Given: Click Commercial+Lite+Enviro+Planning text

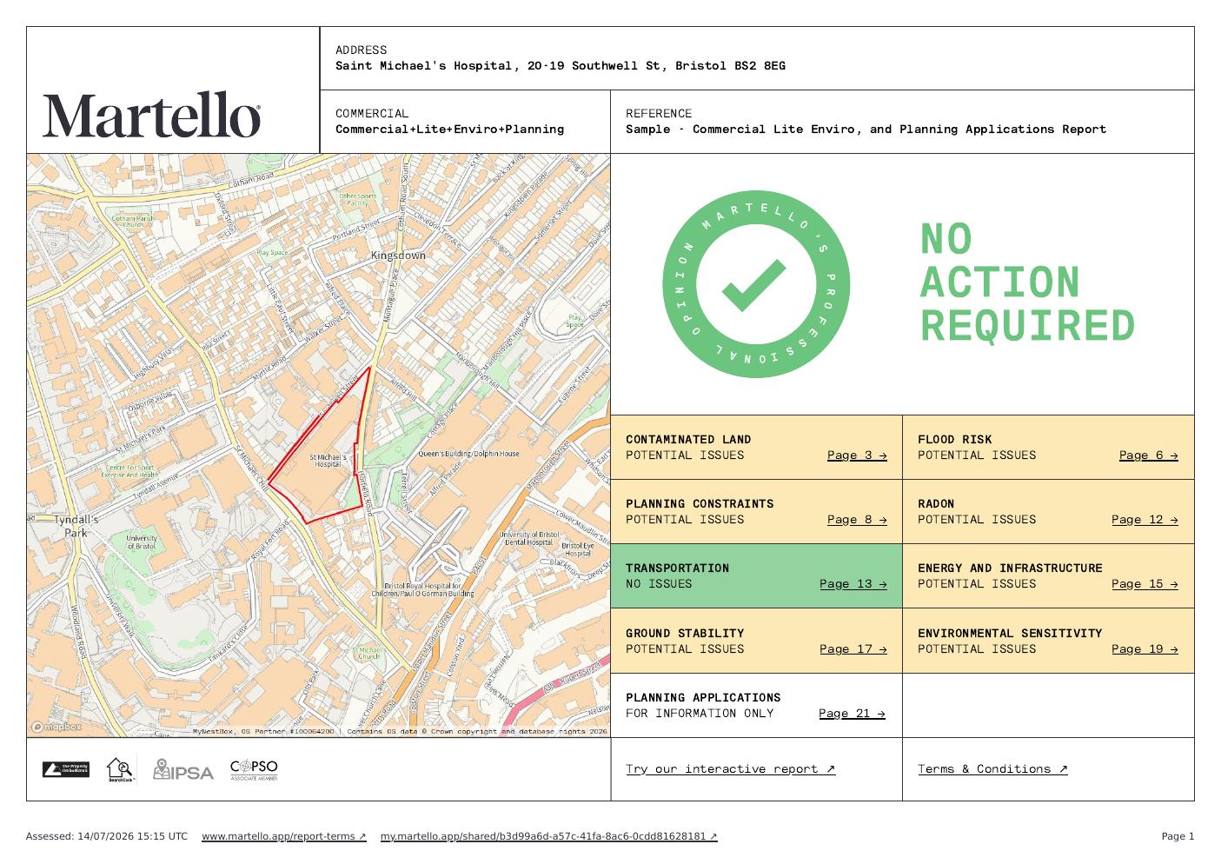Looking at the screenshot, I should (449, 129).
